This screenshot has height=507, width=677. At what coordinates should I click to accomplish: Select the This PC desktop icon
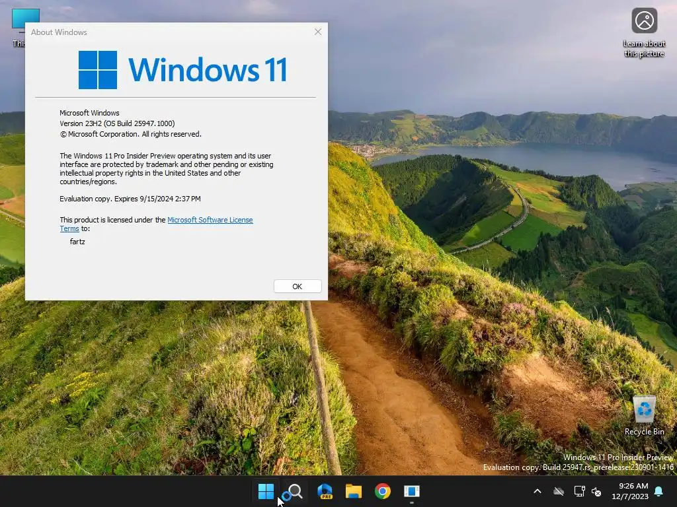coord(19,26)
